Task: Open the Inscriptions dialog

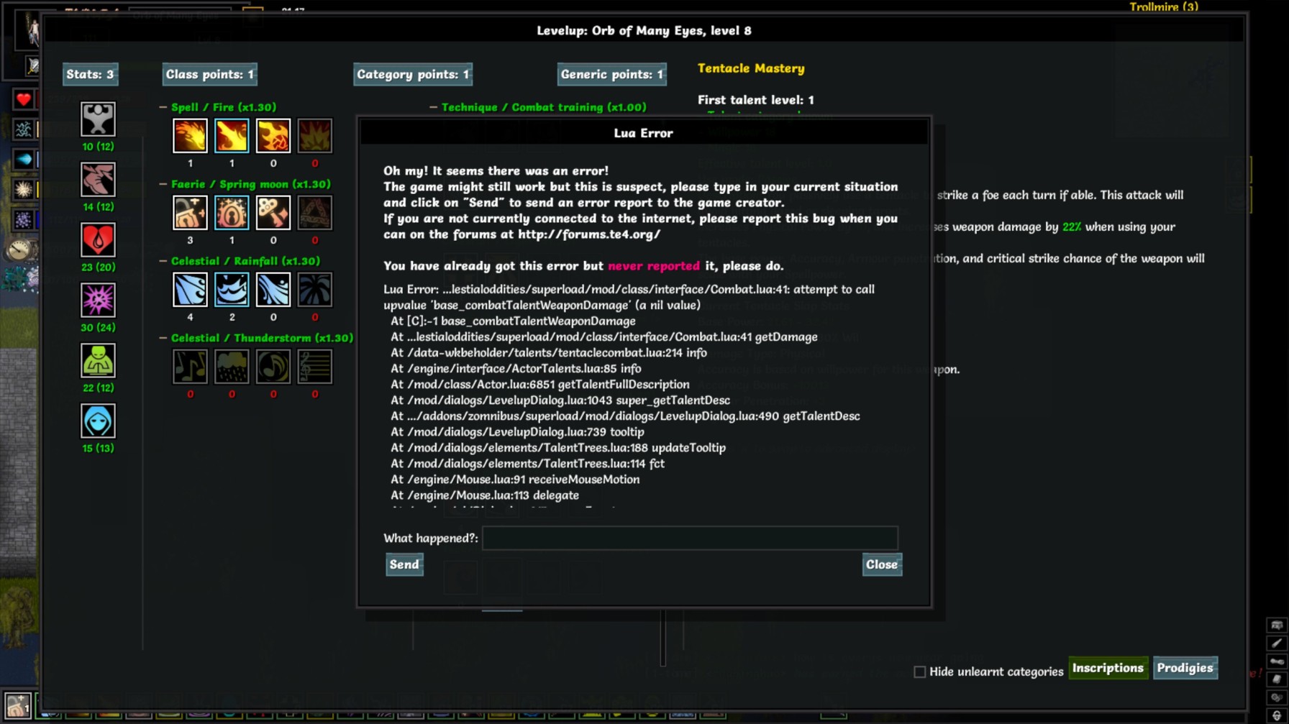Action: (x=1108, y=668)
